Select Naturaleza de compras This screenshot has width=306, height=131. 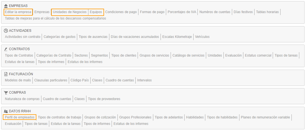tap(22, 99)
